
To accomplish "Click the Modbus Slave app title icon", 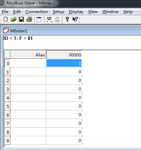I will click(x=2, y=3).
